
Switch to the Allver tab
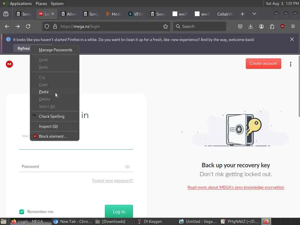[x=69, y=14]
